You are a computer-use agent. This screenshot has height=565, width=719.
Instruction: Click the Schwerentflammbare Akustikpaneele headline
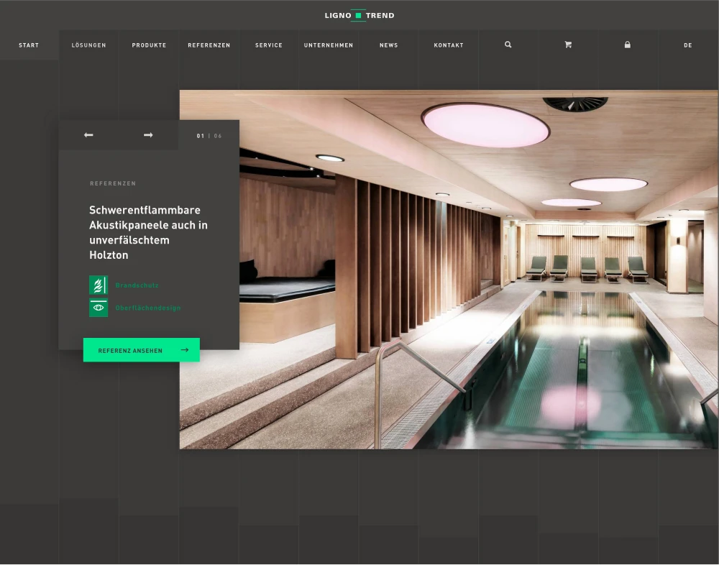(x=149, y=232)
